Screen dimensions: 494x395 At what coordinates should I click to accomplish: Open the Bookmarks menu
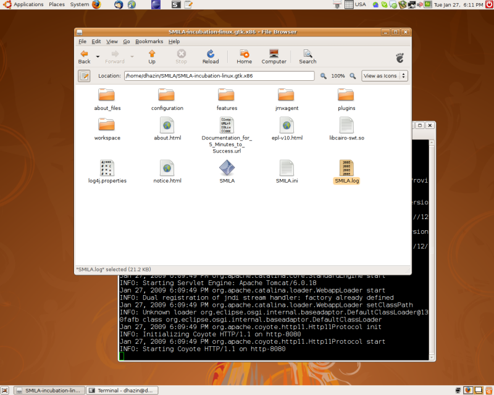(149, 41)
